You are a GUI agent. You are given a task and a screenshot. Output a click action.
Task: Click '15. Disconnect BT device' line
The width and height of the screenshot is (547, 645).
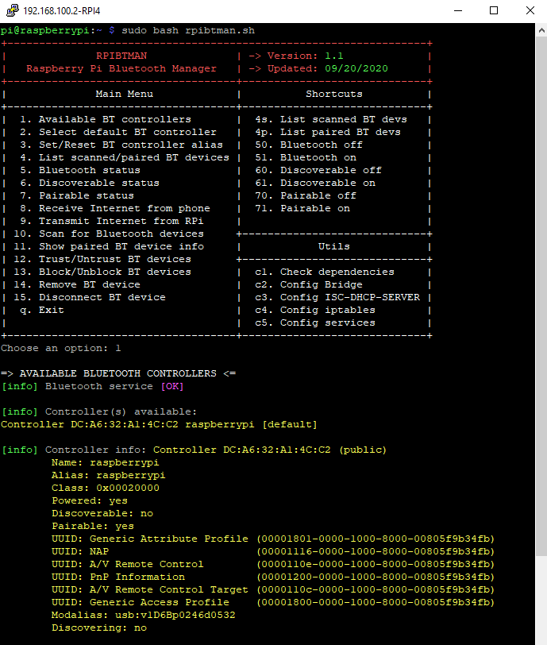click(90, 298)
